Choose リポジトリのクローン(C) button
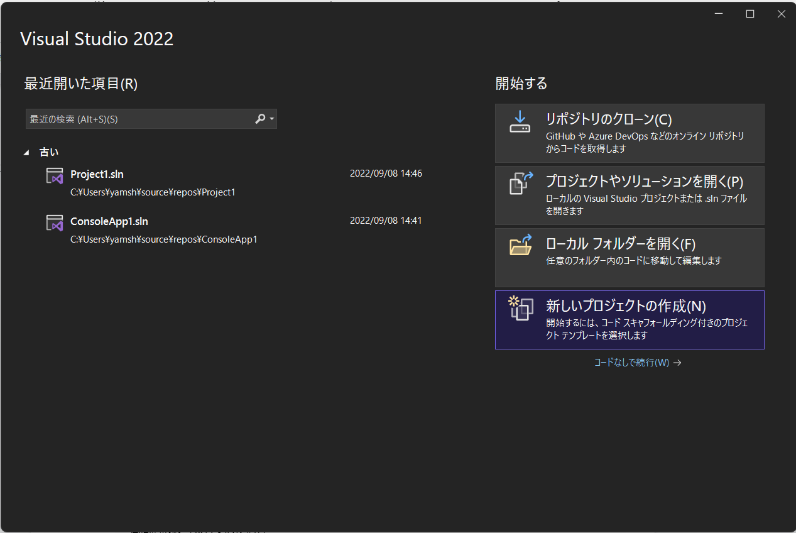Screen dimensions: 796x533 point(630,133)
